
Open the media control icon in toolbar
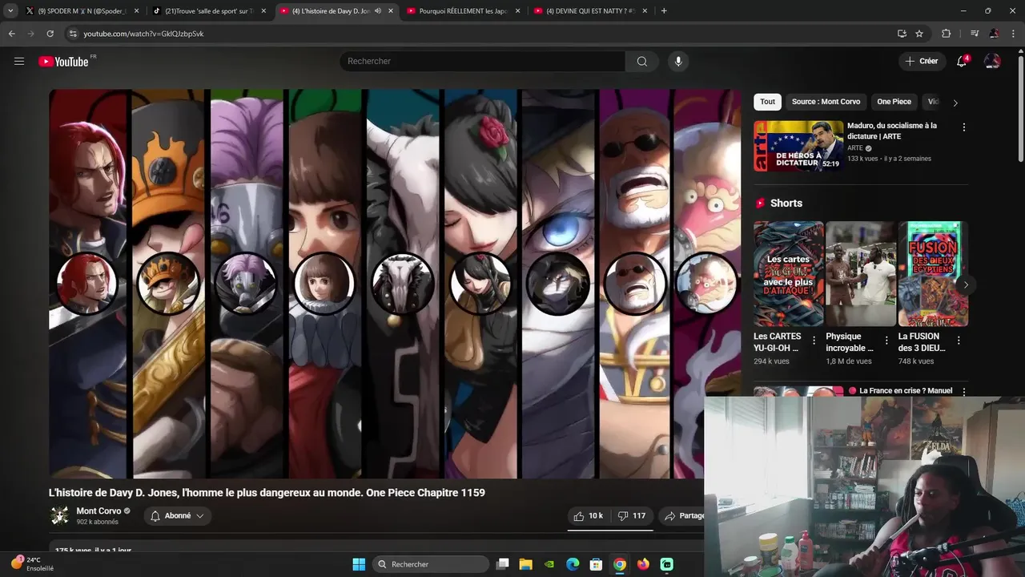tap(975, 34)
